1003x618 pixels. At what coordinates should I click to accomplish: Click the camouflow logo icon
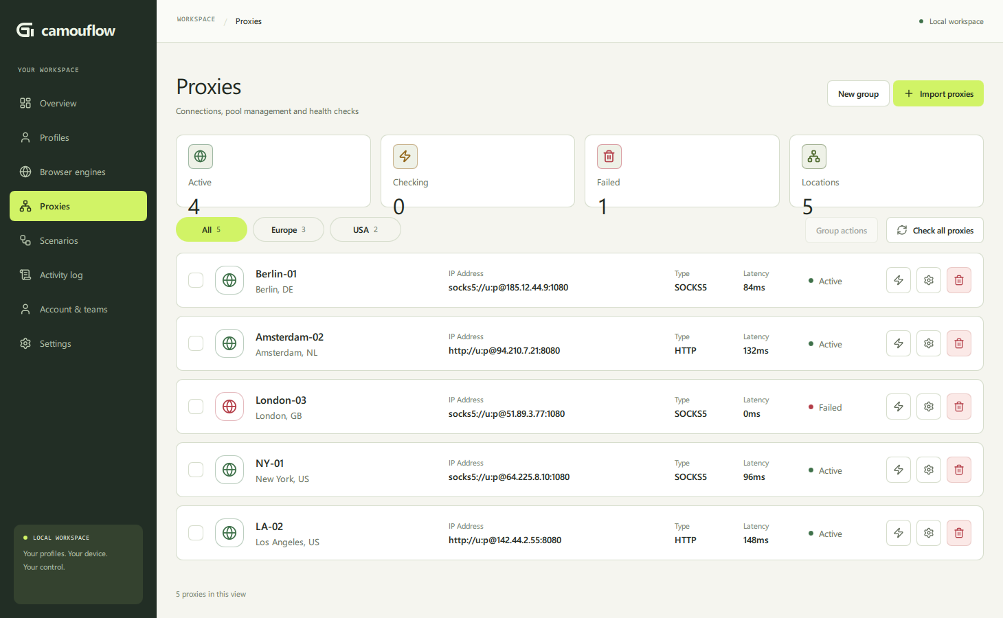pyautogui.click(x=25, y=30)
